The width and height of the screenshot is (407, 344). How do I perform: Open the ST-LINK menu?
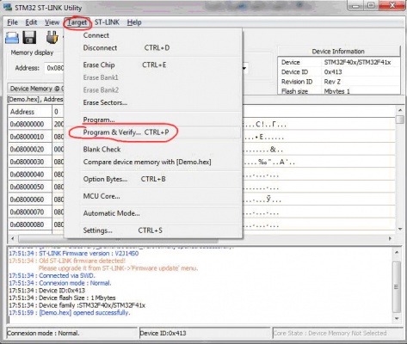pyautogui.click(x=107, y=22)
